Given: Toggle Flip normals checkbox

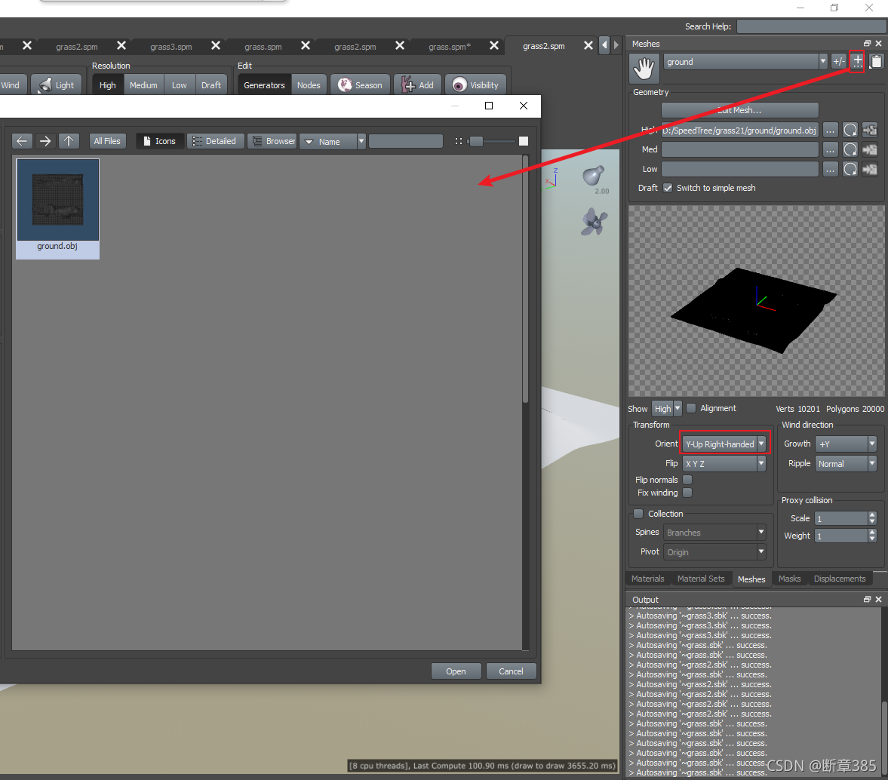Looking at the screenshot, I should point(687,480).
